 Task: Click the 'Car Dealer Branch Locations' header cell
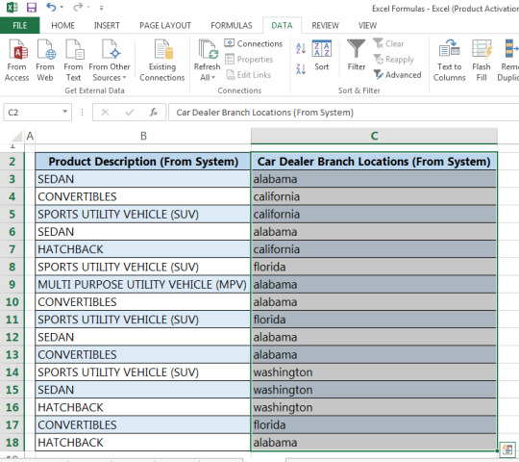tap(374, 162)
